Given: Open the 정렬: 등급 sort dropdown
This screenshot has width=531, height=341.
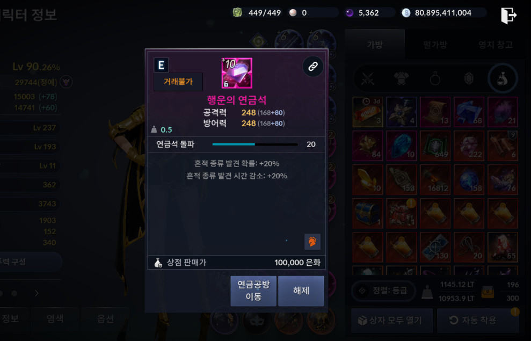Looking at the screenshot, I should point(383,291).
